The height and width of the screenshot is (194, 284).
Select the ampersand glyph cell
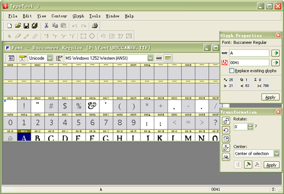pos(92,106)
